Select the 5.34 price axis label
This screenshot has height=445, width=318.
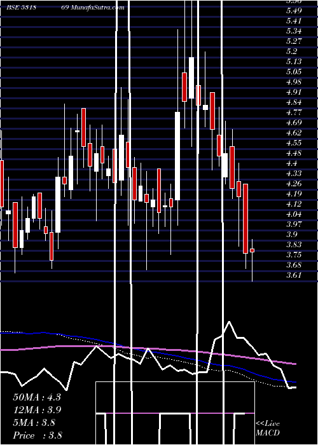coord(294,31)
